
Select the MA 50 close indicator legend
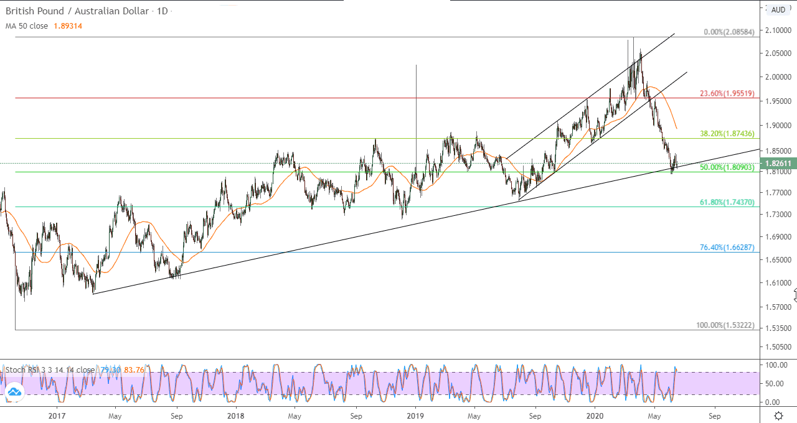tap(27, 26)
